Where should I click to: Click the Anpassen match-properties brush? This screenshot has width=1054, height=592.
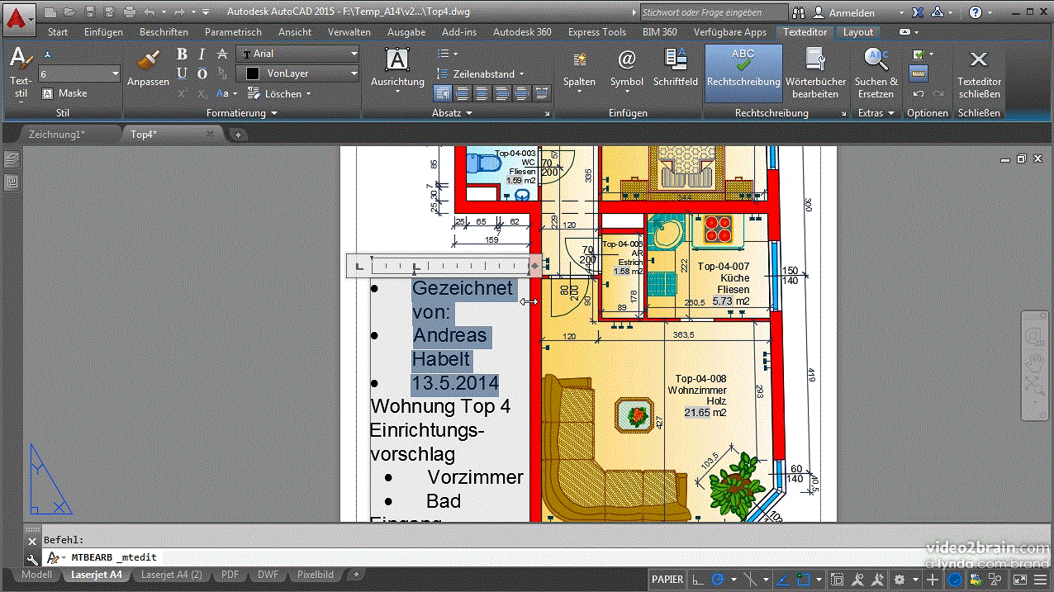(148, 68)
